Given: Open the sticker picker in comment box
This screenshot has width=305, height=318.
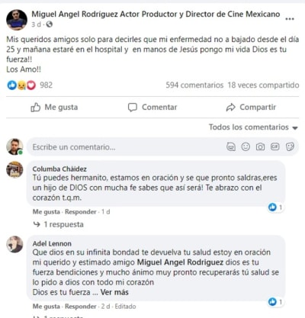Looking at the screenshot, I should tap(290, 146).
